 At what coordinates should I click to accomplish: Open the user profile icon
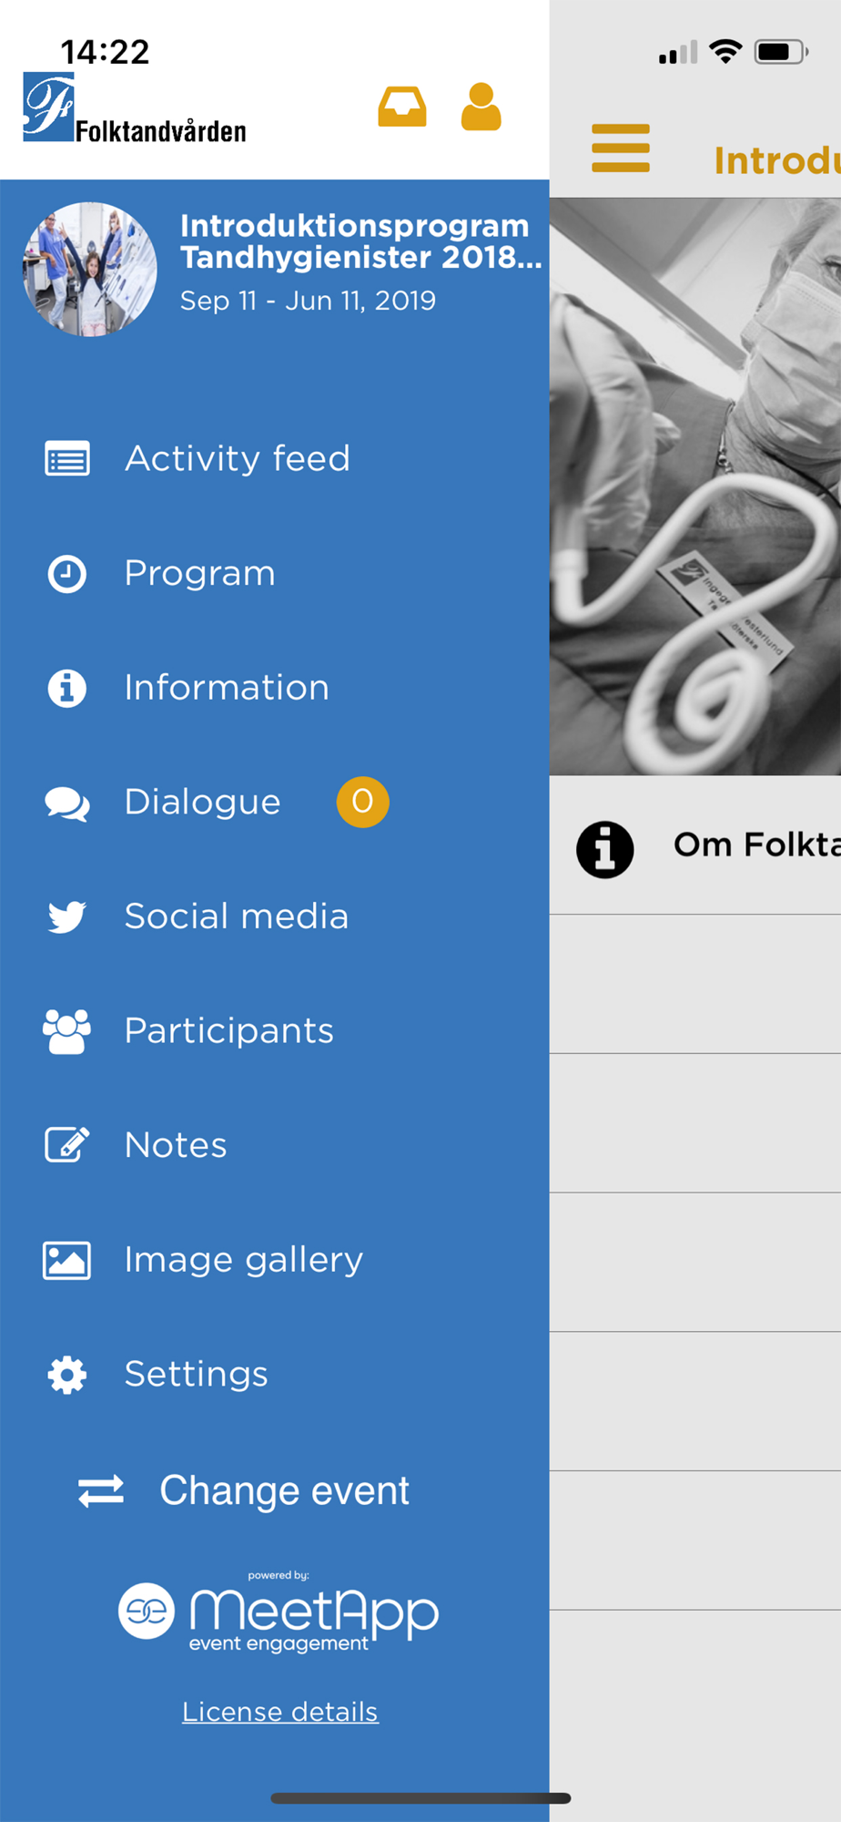tap(481, 107)
